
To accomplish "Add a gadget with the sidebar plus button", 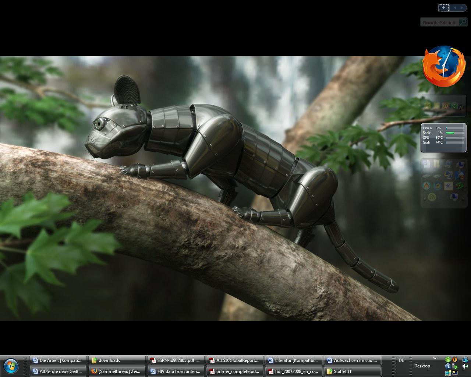I will (443, 7).
